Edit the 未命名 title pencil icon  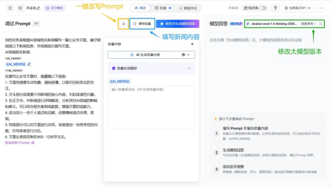point(38,8)
